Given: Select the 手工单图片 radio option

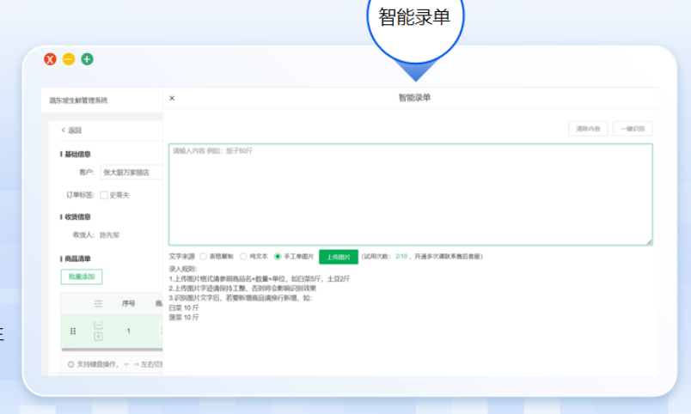Looking at the screenshot, I should [x=278, y=256].
